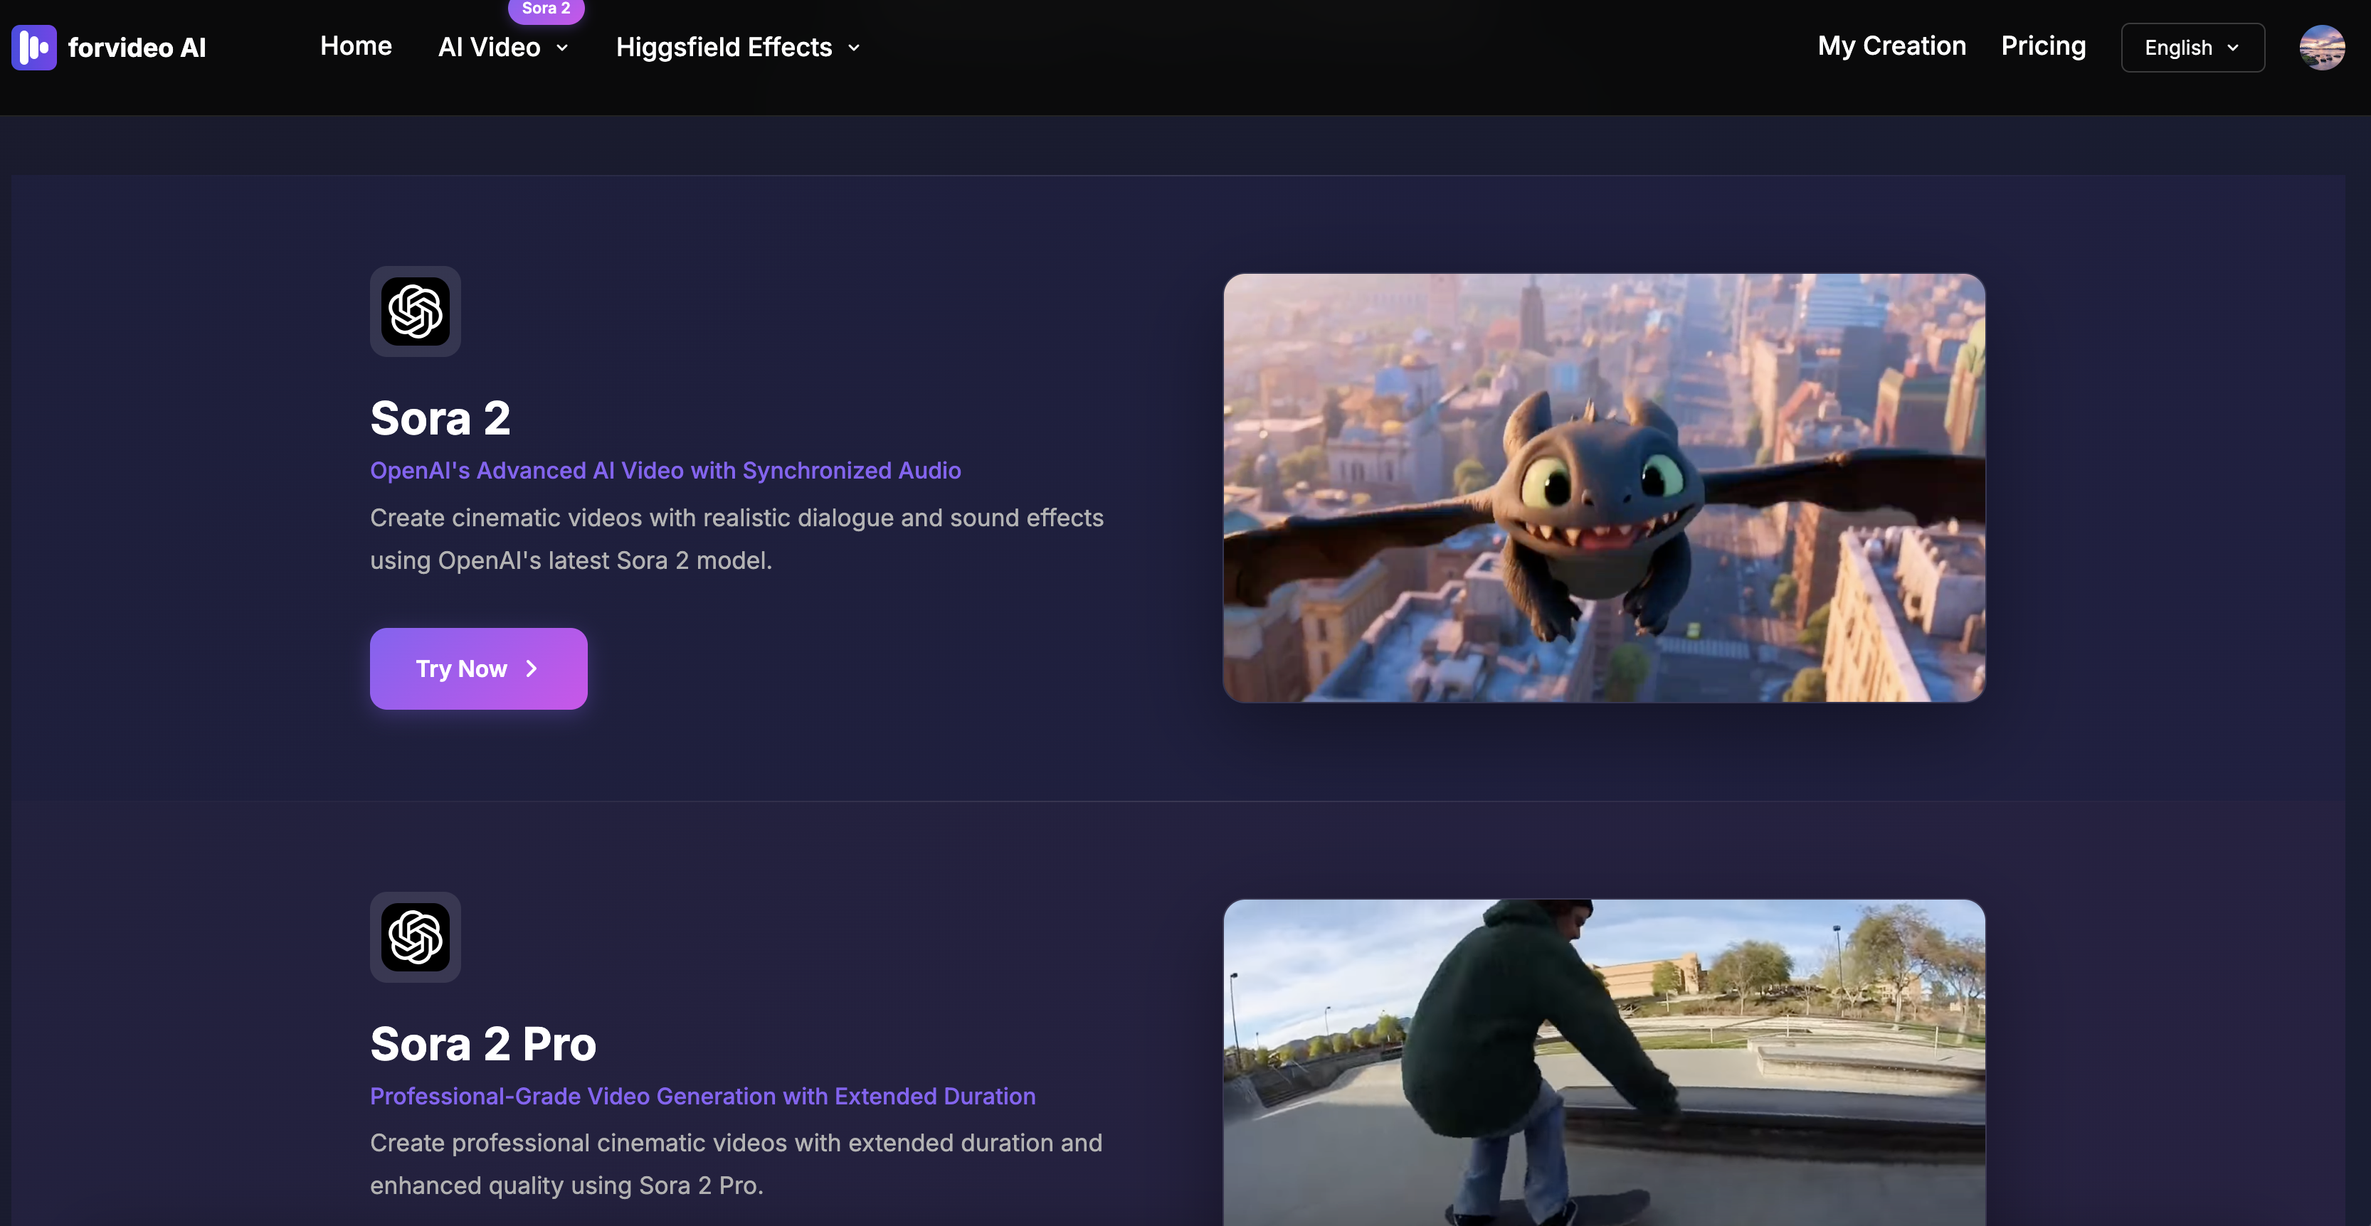Open the skateboarder video thumbnail
The image size is (2371, 1226).
click(x=1603, y=1062)
